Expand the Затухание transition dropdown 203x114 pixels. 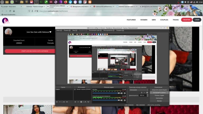coord(139,90)
